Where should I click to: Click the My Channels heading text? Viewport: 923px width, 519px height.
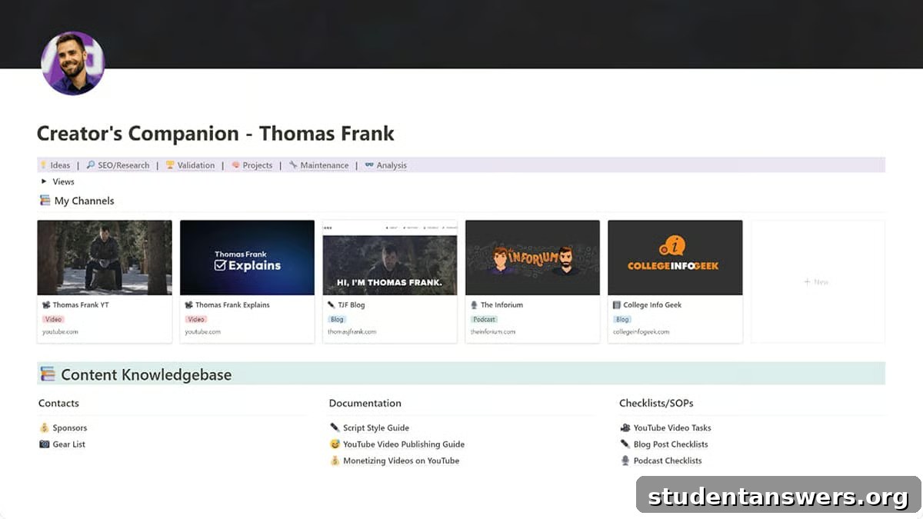(x=84, y=201)
